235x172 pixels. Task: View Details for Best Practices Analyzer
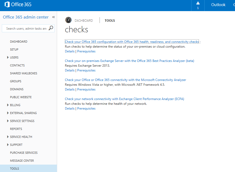coord(70,70)
